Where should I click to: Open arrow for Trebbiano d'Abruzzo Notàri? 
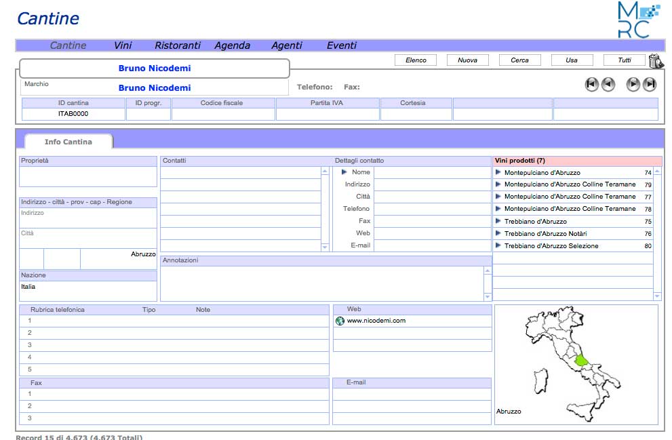[x=498, y=233]
